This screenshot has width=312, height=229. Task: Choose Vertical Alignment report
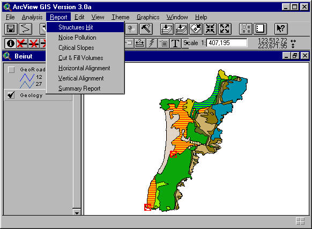tap(85, 78)
